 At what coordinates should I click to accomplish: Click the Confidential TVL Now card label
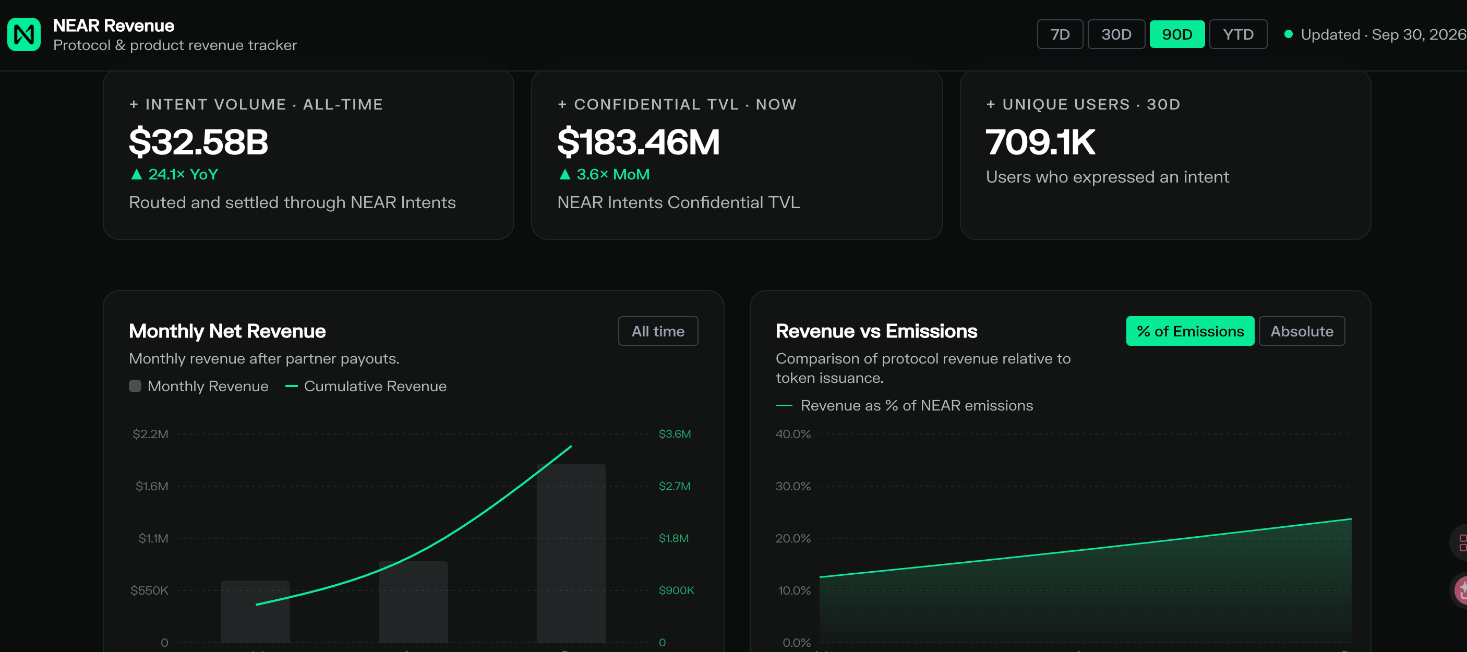point(677,104)
